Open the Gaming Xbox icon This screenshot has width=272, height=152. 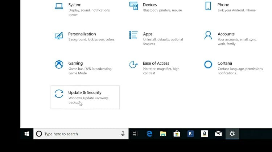tap(59, 64)
